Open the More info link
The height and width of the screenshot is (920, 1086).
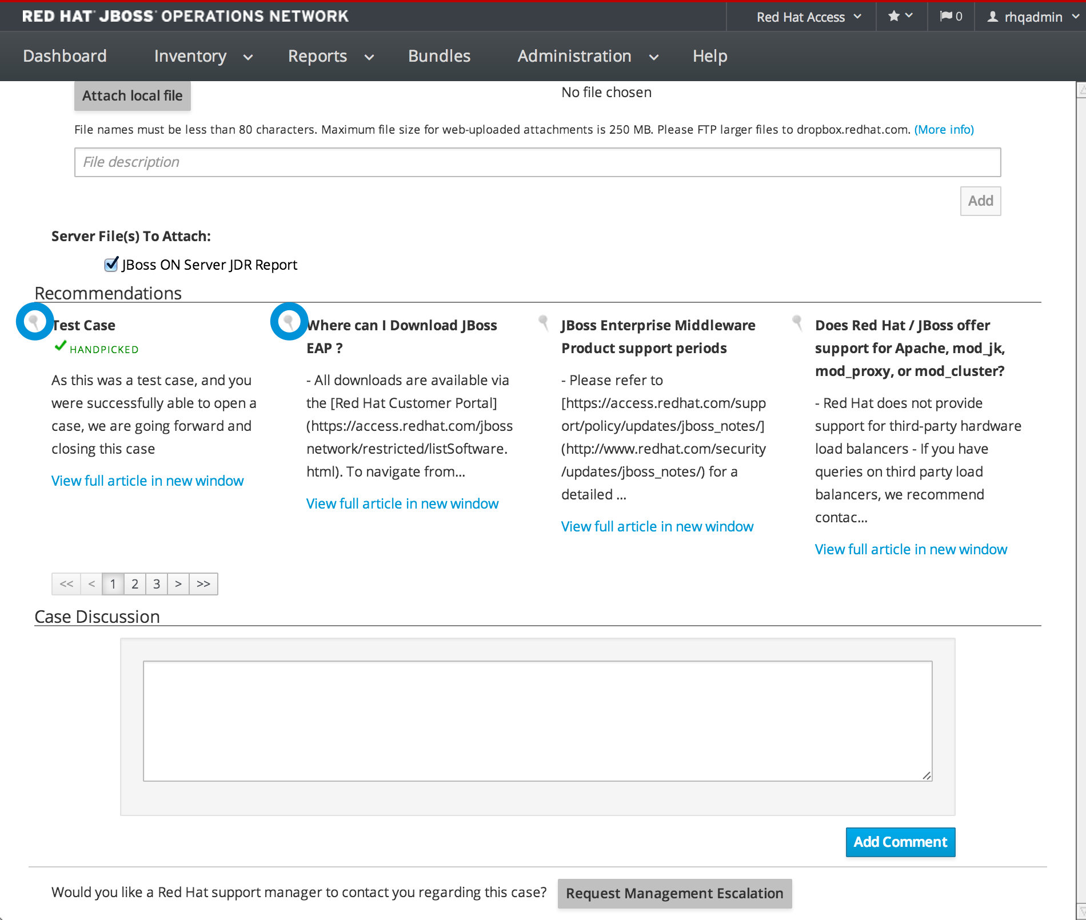pos(944,130)
